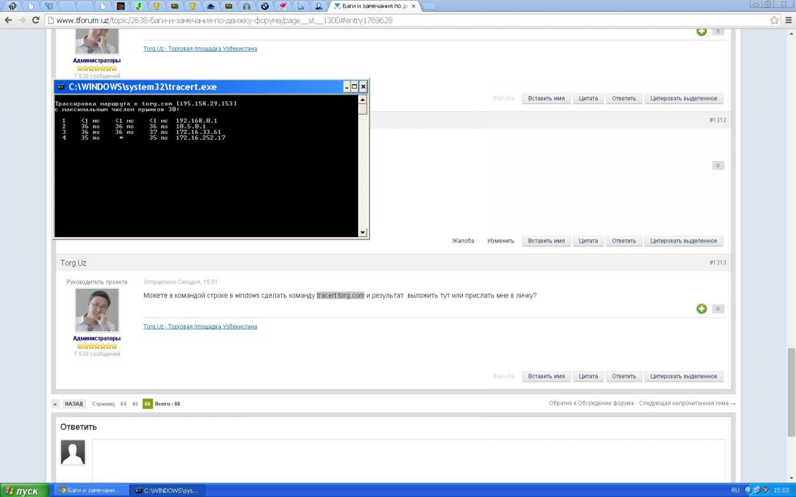
Task: Close the active forum tab
Action: click(x=413, y=6)
